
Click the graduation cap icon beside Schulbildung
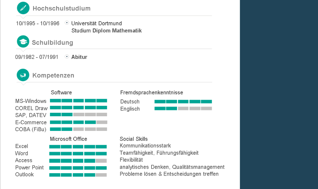(23, 42)
